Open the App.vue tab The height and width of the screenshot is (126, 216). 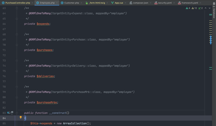(x=119, y=3)
